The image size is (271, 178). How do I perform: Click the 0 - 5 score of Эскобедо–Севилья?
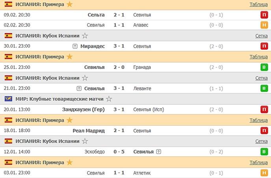118,151
